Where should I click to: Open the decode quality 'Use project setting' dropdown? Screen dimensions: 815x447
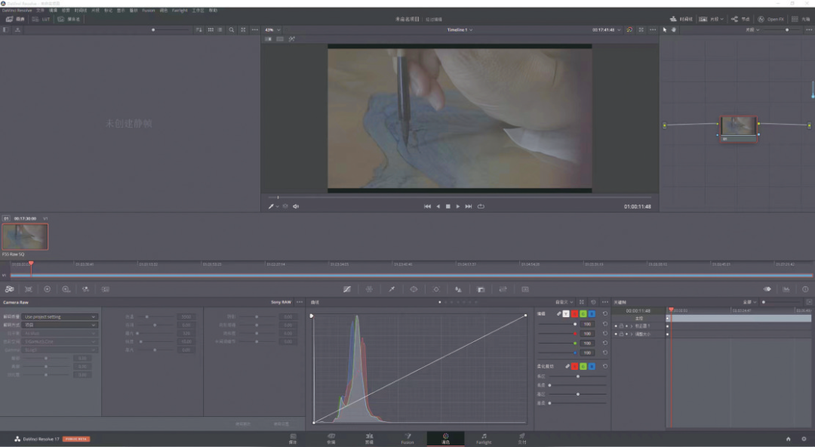(60, 316)
